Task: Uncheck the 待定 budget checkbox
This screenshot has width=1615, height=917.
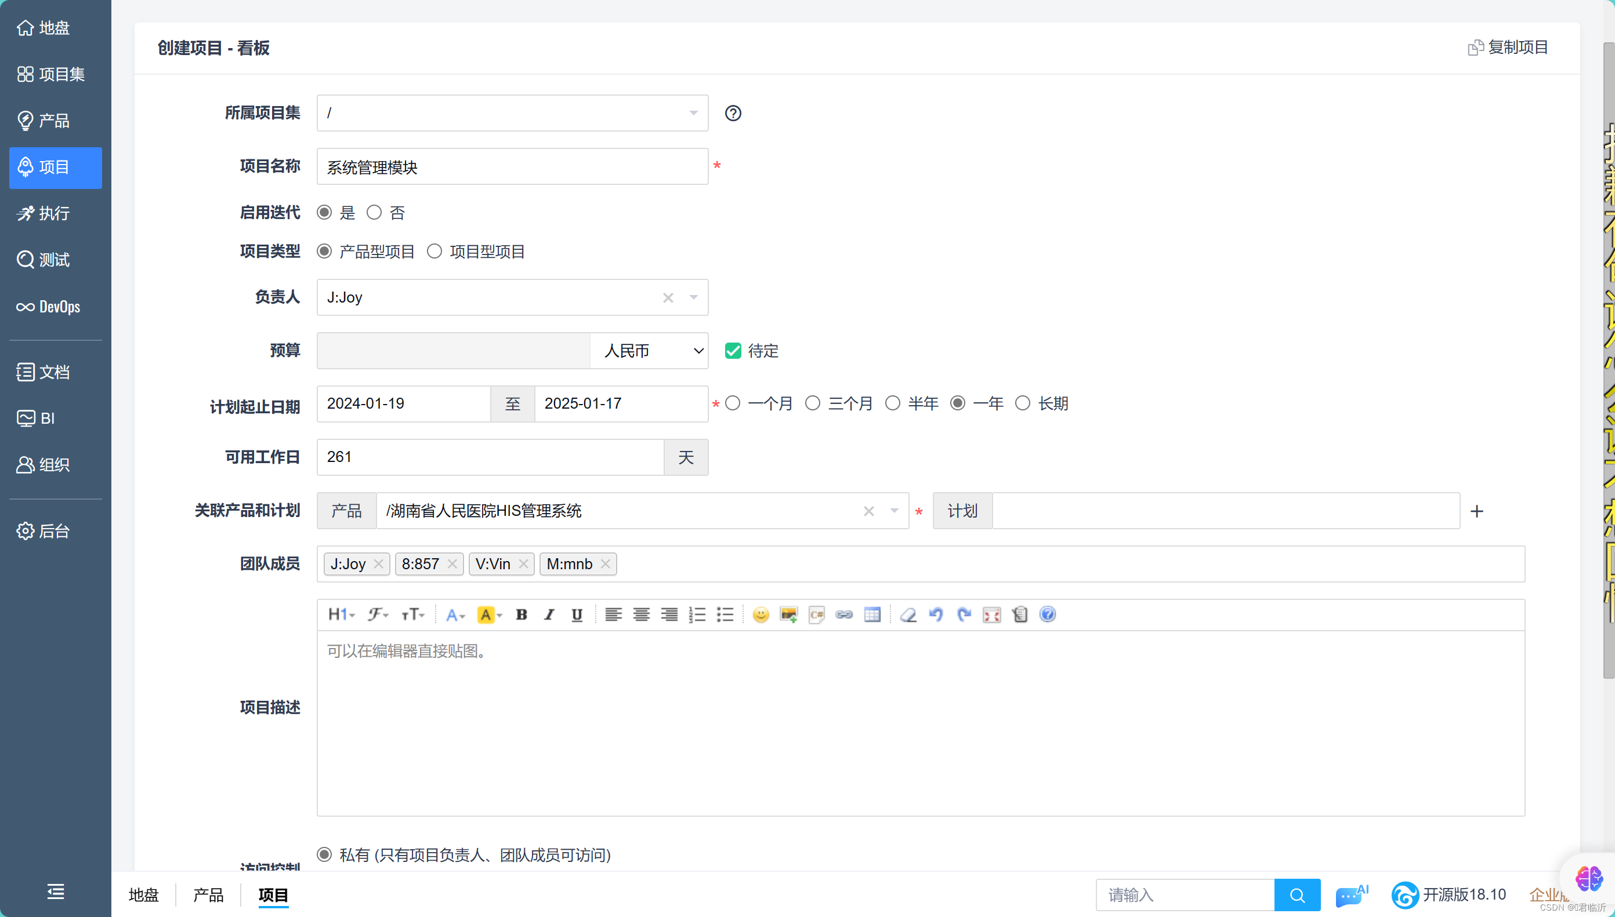Action: tap(733, 351)
